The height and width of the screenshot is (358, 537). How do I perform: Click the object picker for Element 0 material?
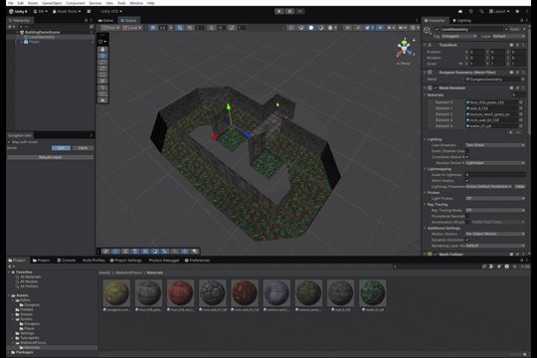click(521, 102)
